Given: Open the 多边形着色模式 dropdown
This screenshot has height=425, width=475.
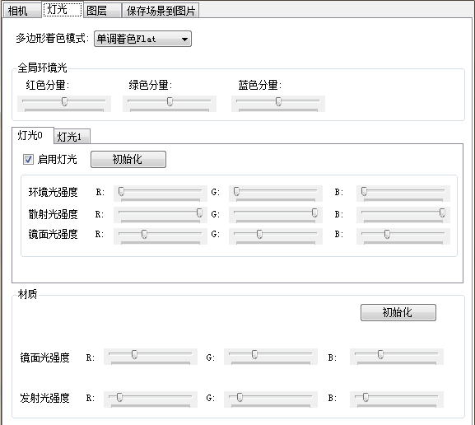Looking at the screenshot, I should point(142,39).
